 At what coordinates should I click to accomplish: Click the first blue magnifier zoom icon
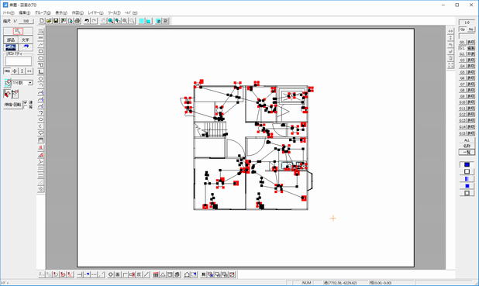click(x=111, y=21)
